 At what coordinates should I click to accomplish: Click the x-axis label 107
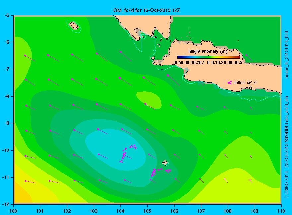[x=201, y=211]
